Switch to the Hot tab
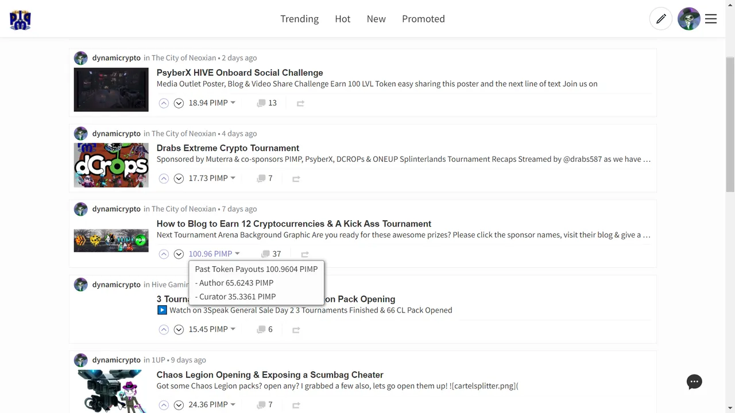This screenshot has width=735, height=413. (343, 19)
